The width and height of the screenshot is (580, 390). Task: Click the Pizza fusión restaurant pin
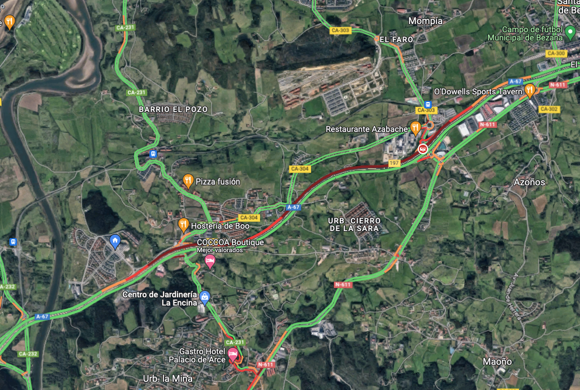[x=188, y=181]
